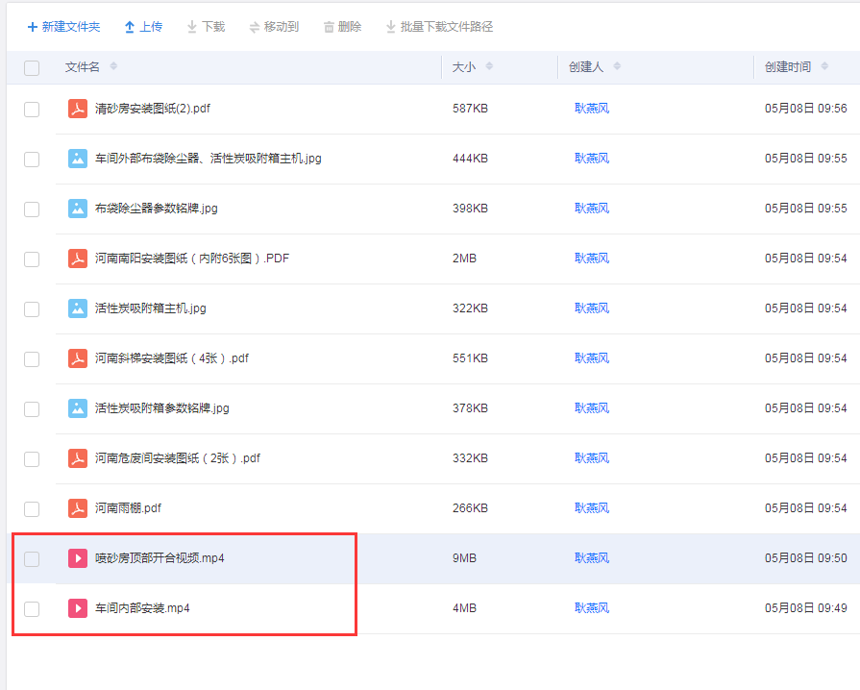The image size is (860, 690).
Task: Open file 清砂房安装图纸(2).pdf
Action: coord(153,109)
